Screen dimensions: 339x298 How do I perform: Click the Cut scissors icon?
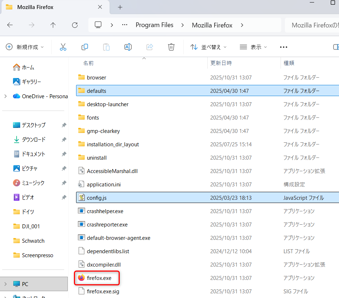click(63, 47)
